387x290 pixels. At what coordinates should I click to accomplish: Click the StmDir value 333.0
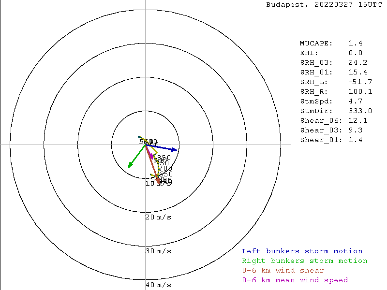click(x=360, y=111)
